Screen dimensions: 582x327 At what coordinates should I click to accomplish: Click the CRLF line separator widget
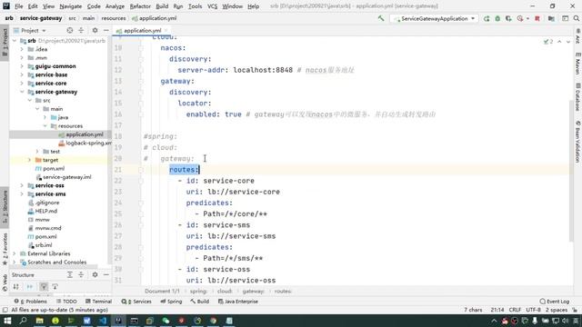[515, 310]
